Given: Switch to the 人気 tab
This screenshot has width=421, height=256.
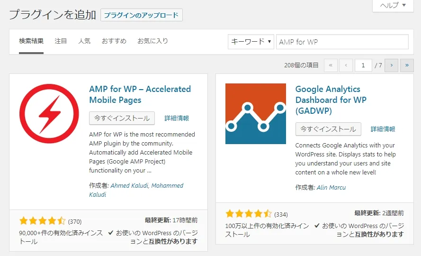Looking at the screenshot, I should pyautogui.click(x=84, y=41).
